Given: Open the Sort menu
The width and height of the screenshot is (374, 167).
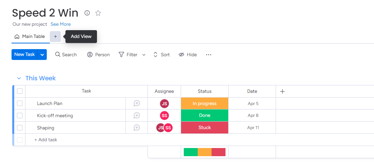Looking at the screenshot, I should pos(161,55).
